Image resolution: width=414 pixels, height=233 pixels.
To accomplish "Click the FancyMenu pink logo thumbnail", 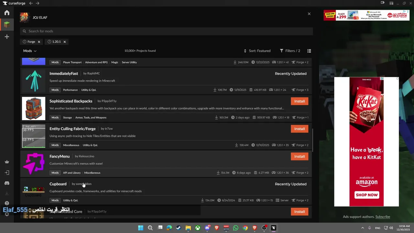I will click(34, 163).
